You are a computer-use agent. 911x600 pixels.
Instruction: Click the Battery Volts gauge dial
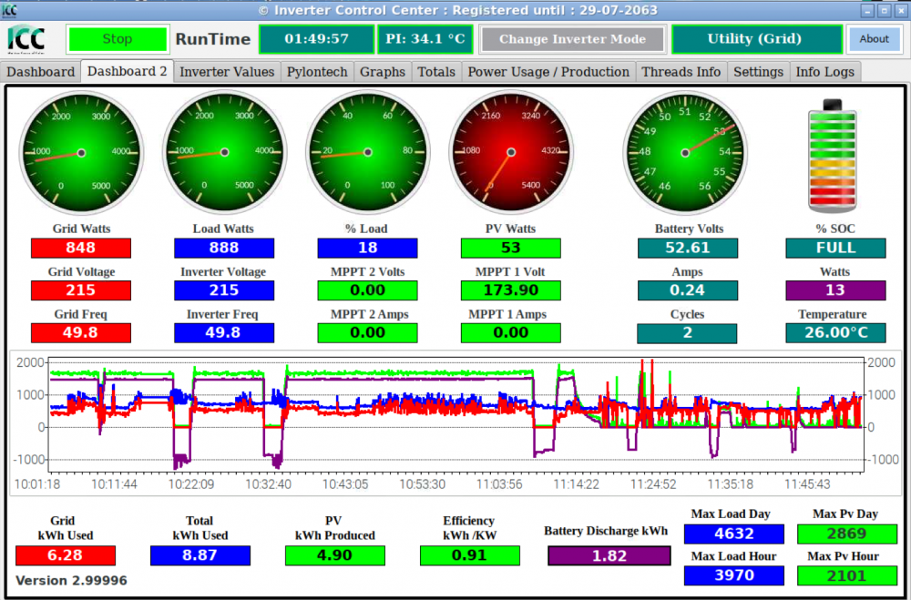point(685,153)
